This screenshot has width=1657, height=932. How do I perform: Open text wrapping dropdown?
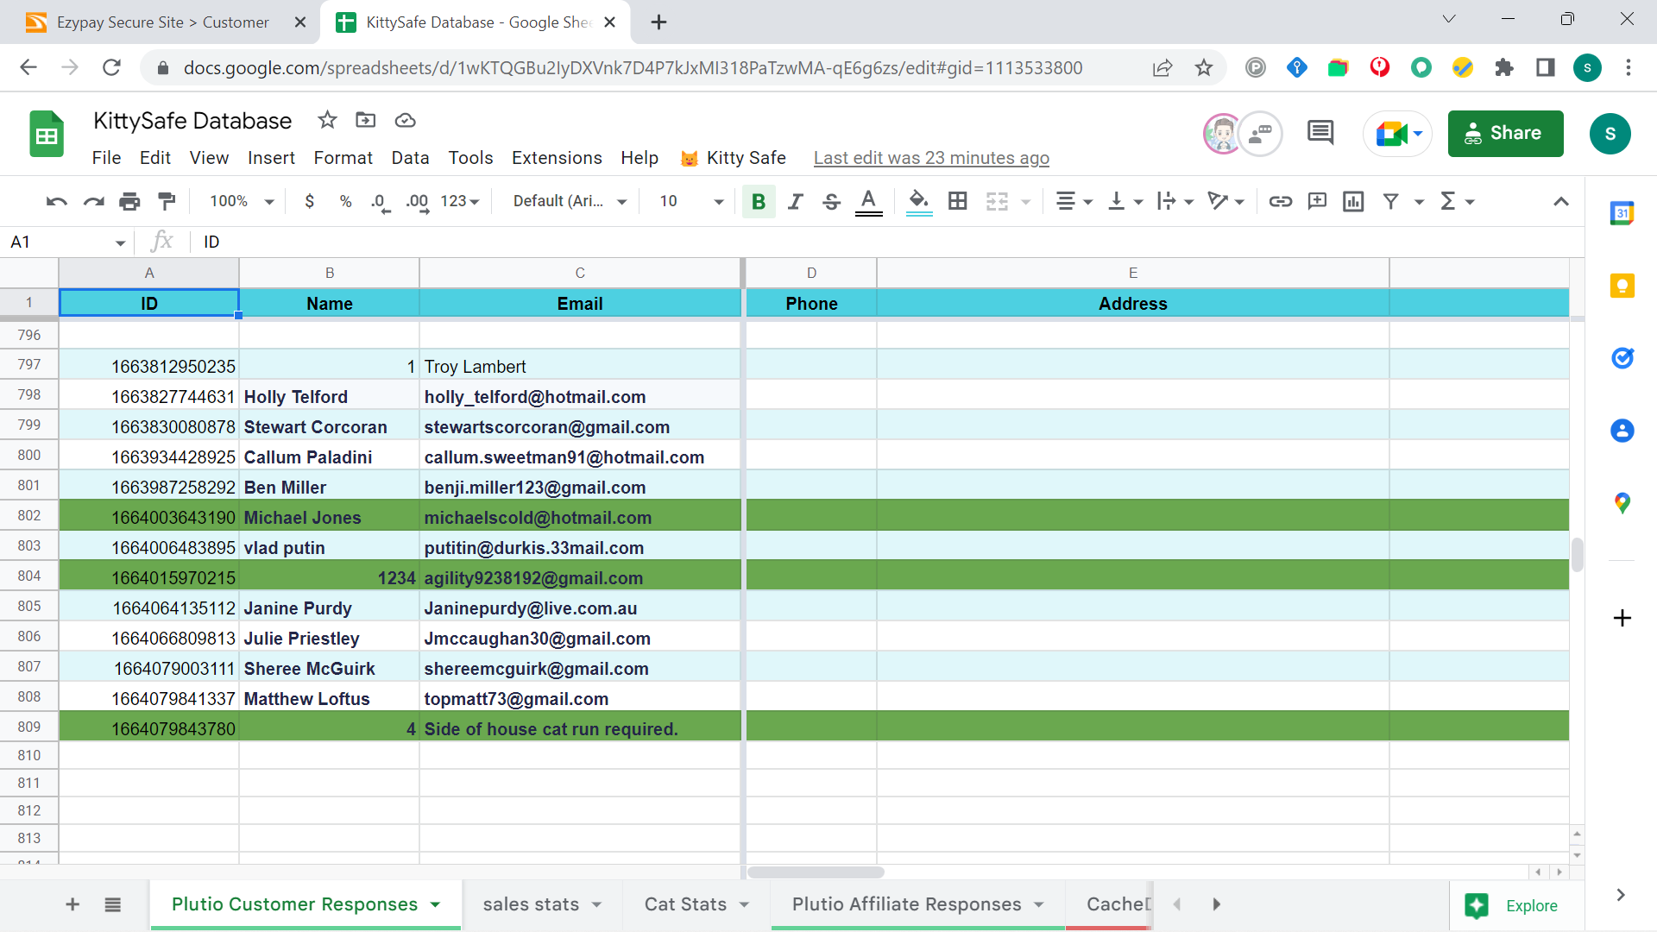[x=1175, y=201]
